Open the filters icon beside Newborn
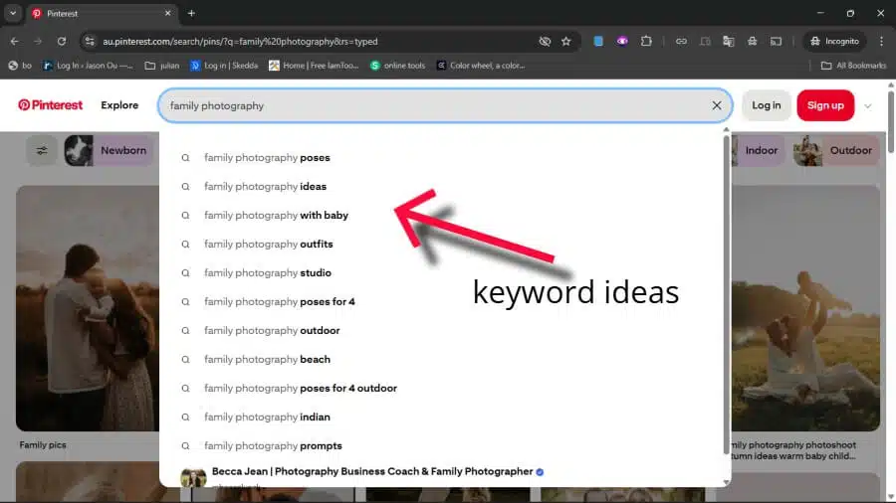Viewport: 896px width, 503px height. (42, 151)
